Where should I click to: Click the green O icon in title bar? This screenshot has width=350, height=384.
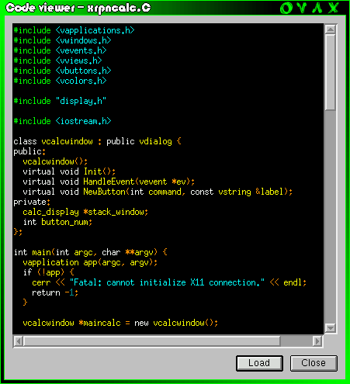point(286,8)
